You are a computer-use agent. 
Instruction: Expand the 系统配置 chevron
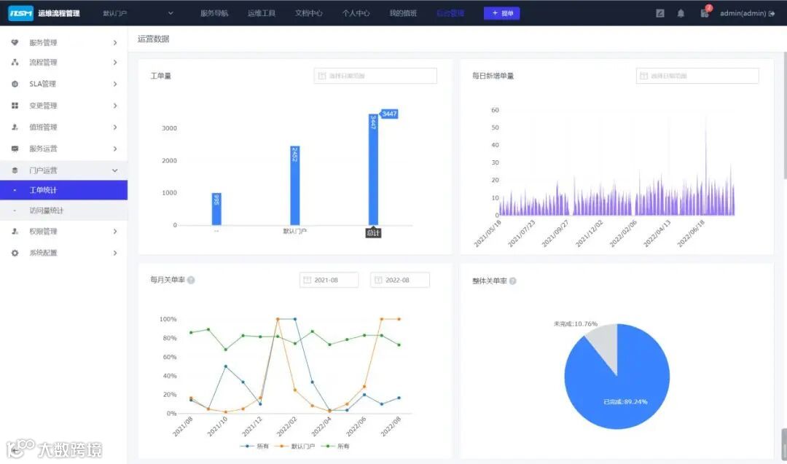click(115, 253)
